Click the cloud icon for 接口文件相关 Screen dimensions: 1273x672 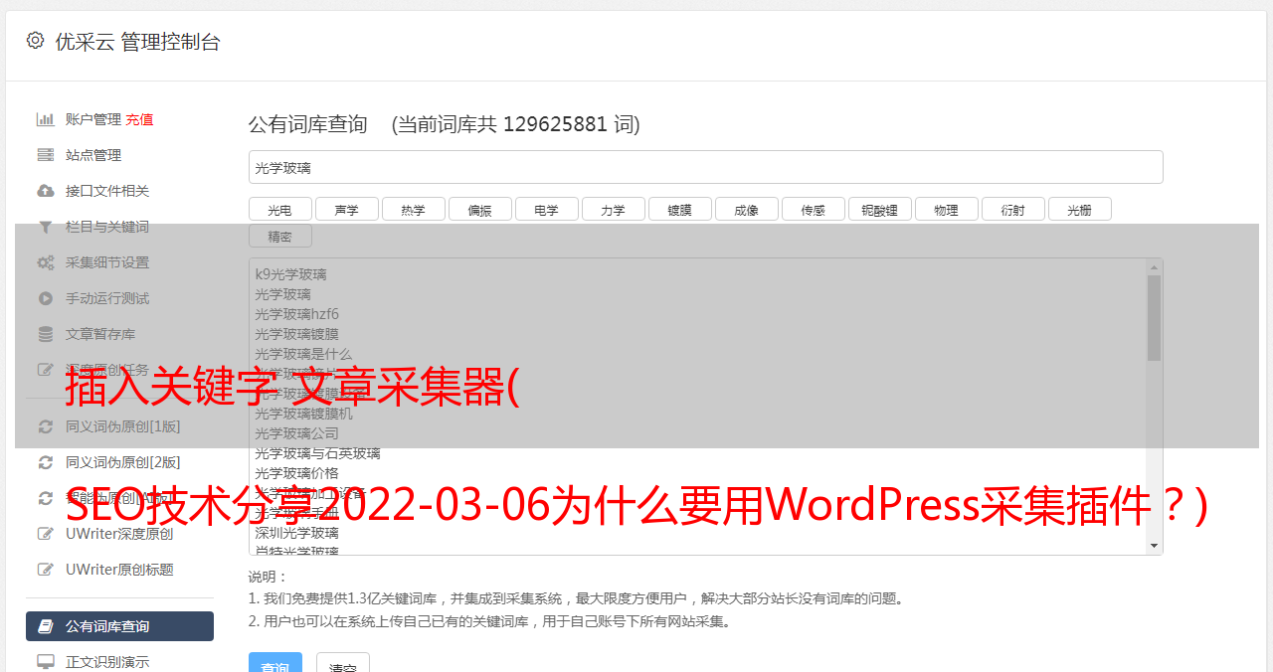pos(46,191)
